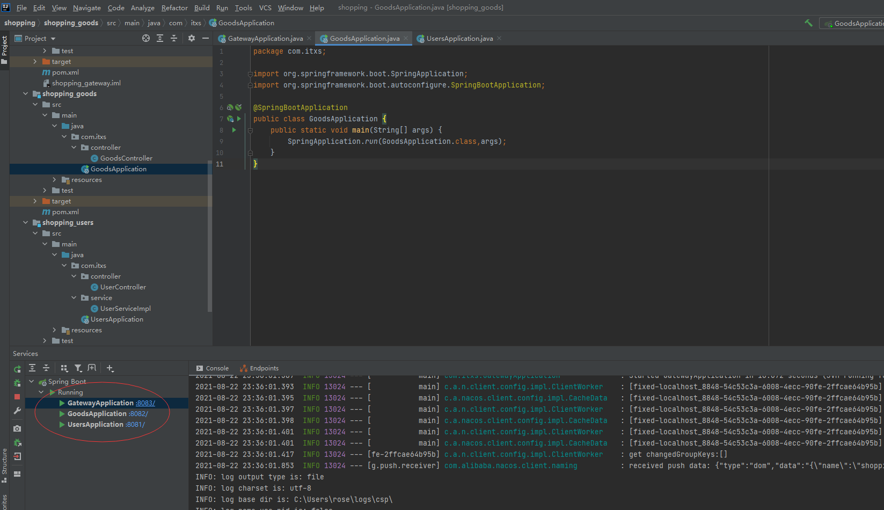Screen dimensions: 884x510
Task: Collapse the shopping_users module
Action: tap(25, 222)
